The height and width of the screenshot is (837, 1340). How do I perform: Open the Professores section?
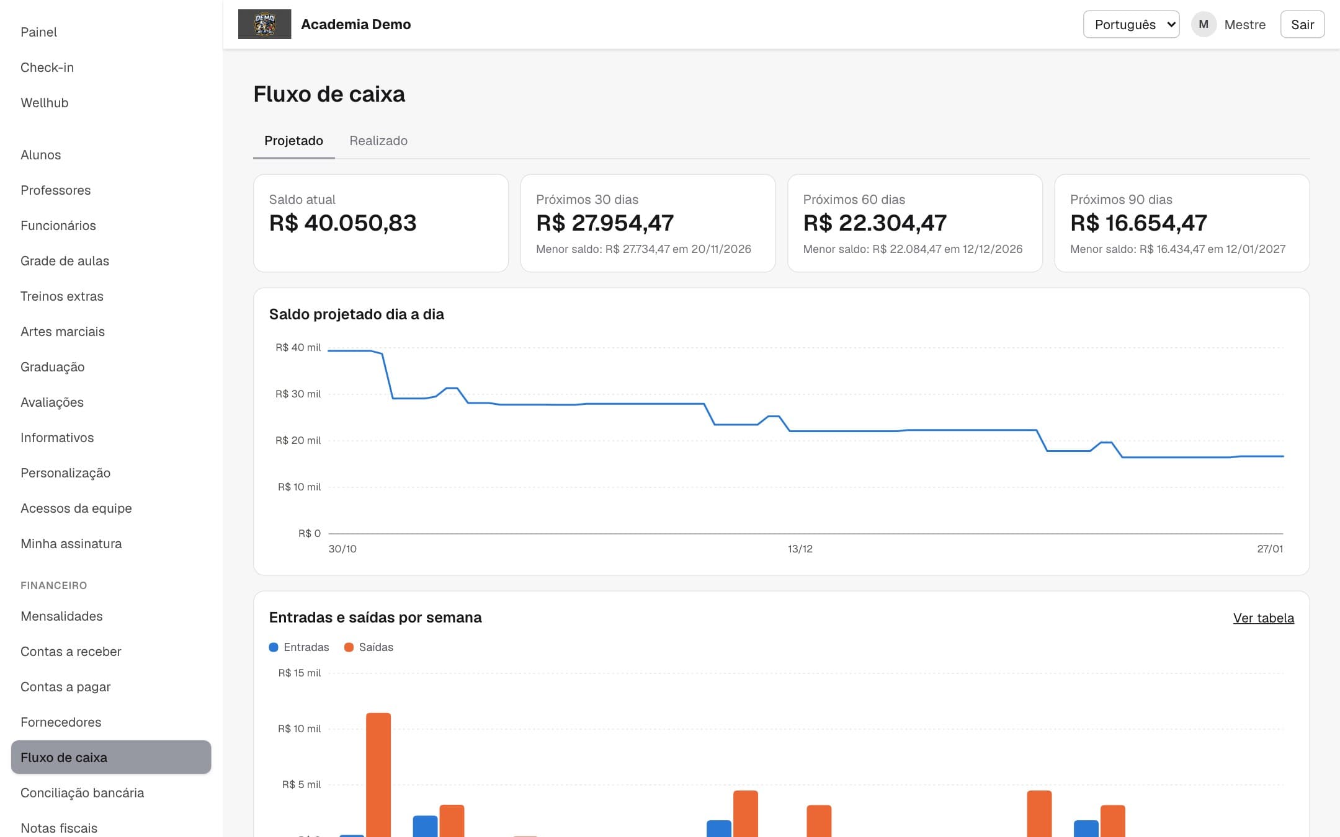(x=111, y=190)
